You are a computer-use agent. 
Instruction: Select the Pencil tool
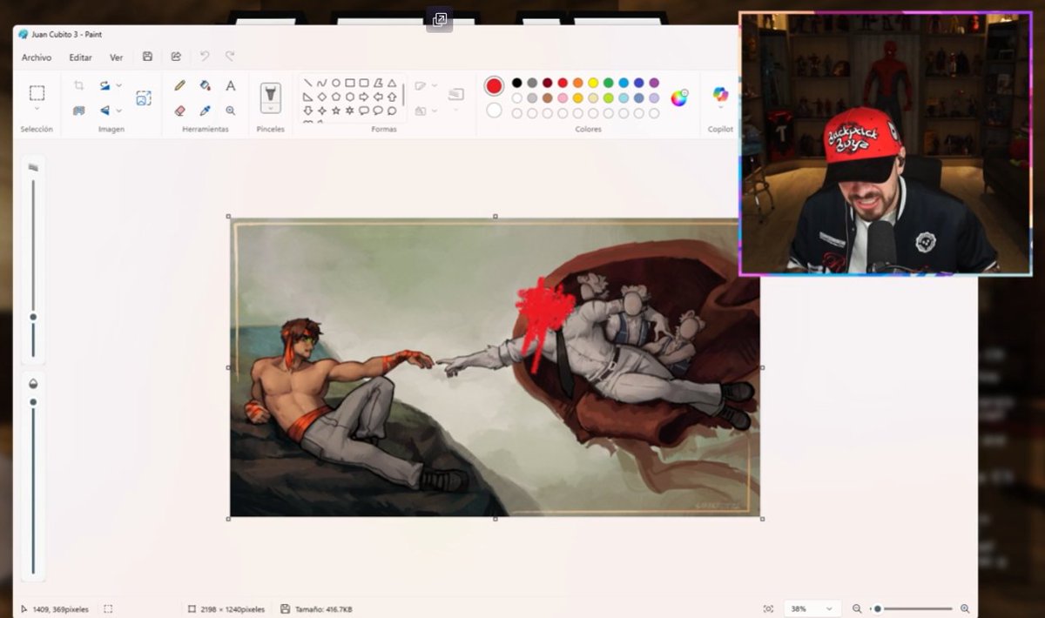(x=180, y=85)
